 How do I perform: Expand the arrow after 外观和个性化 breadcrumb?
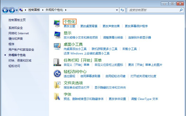[66, 10]
